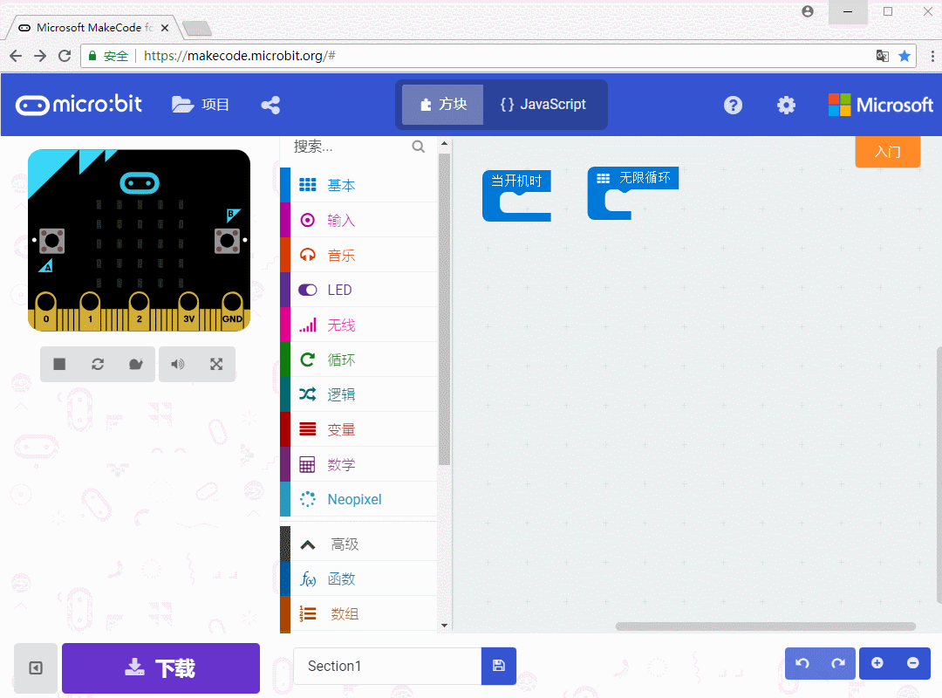
Task: Restart the simulator
Action: tap(98, 364)
